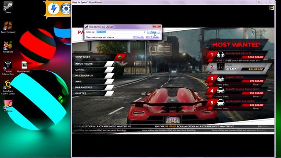The width and height of the screenshot is (281, 158).
Task: Open Amis from the pause menu
Action: [93, 82]
